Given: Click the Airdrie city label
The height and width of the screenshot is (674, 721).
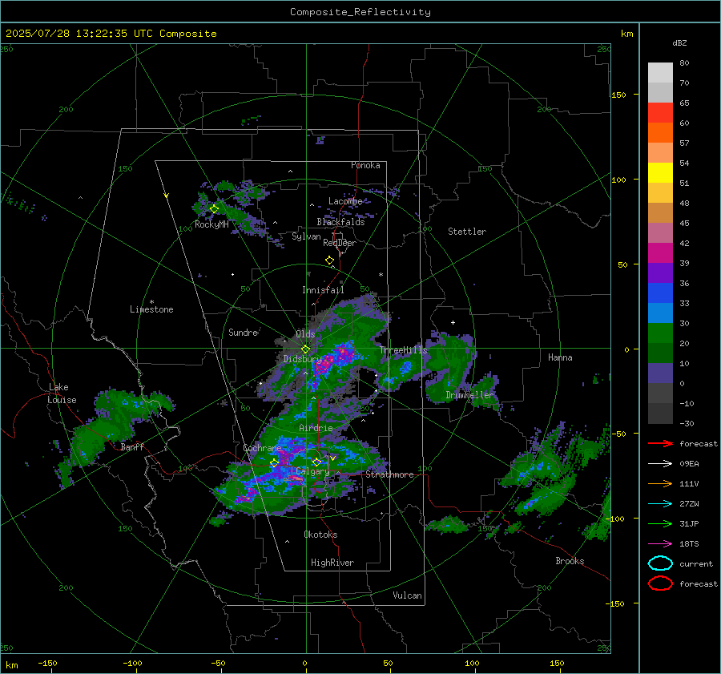Looking at the screenshot, I should pos(316,428).
